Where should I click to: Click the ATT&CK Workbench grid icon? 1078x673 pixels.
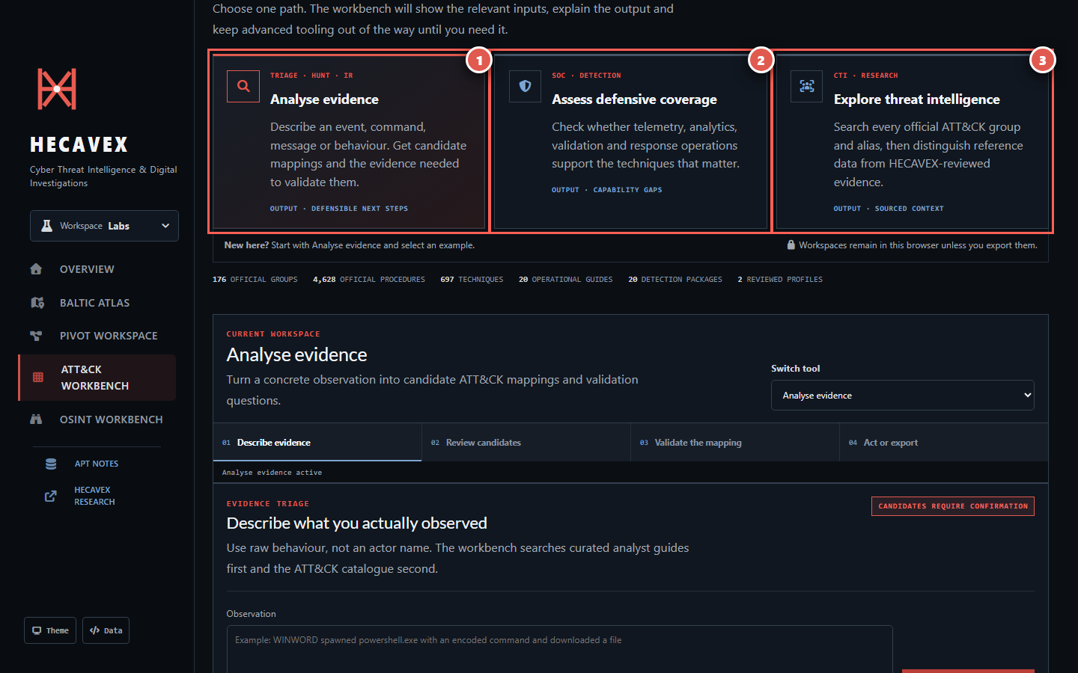(38, 378)
